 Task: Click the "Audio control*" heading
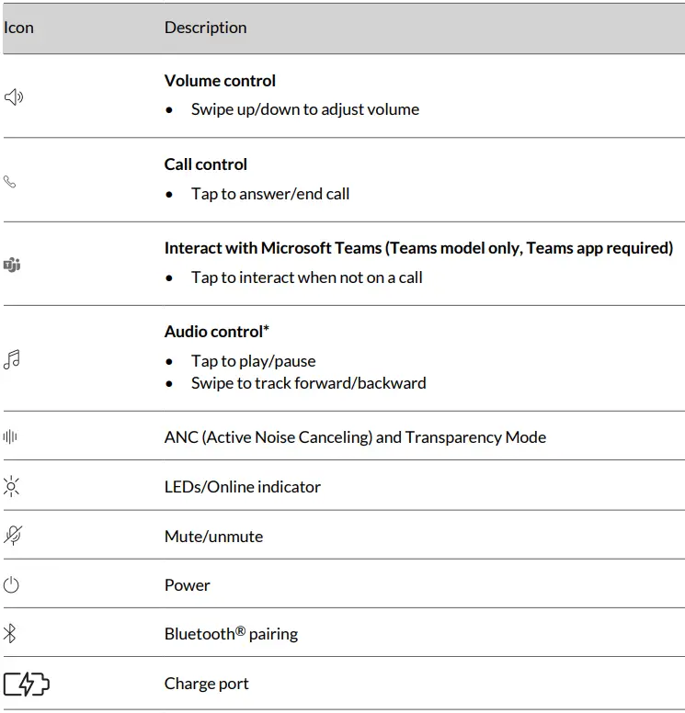coord(217,332)
